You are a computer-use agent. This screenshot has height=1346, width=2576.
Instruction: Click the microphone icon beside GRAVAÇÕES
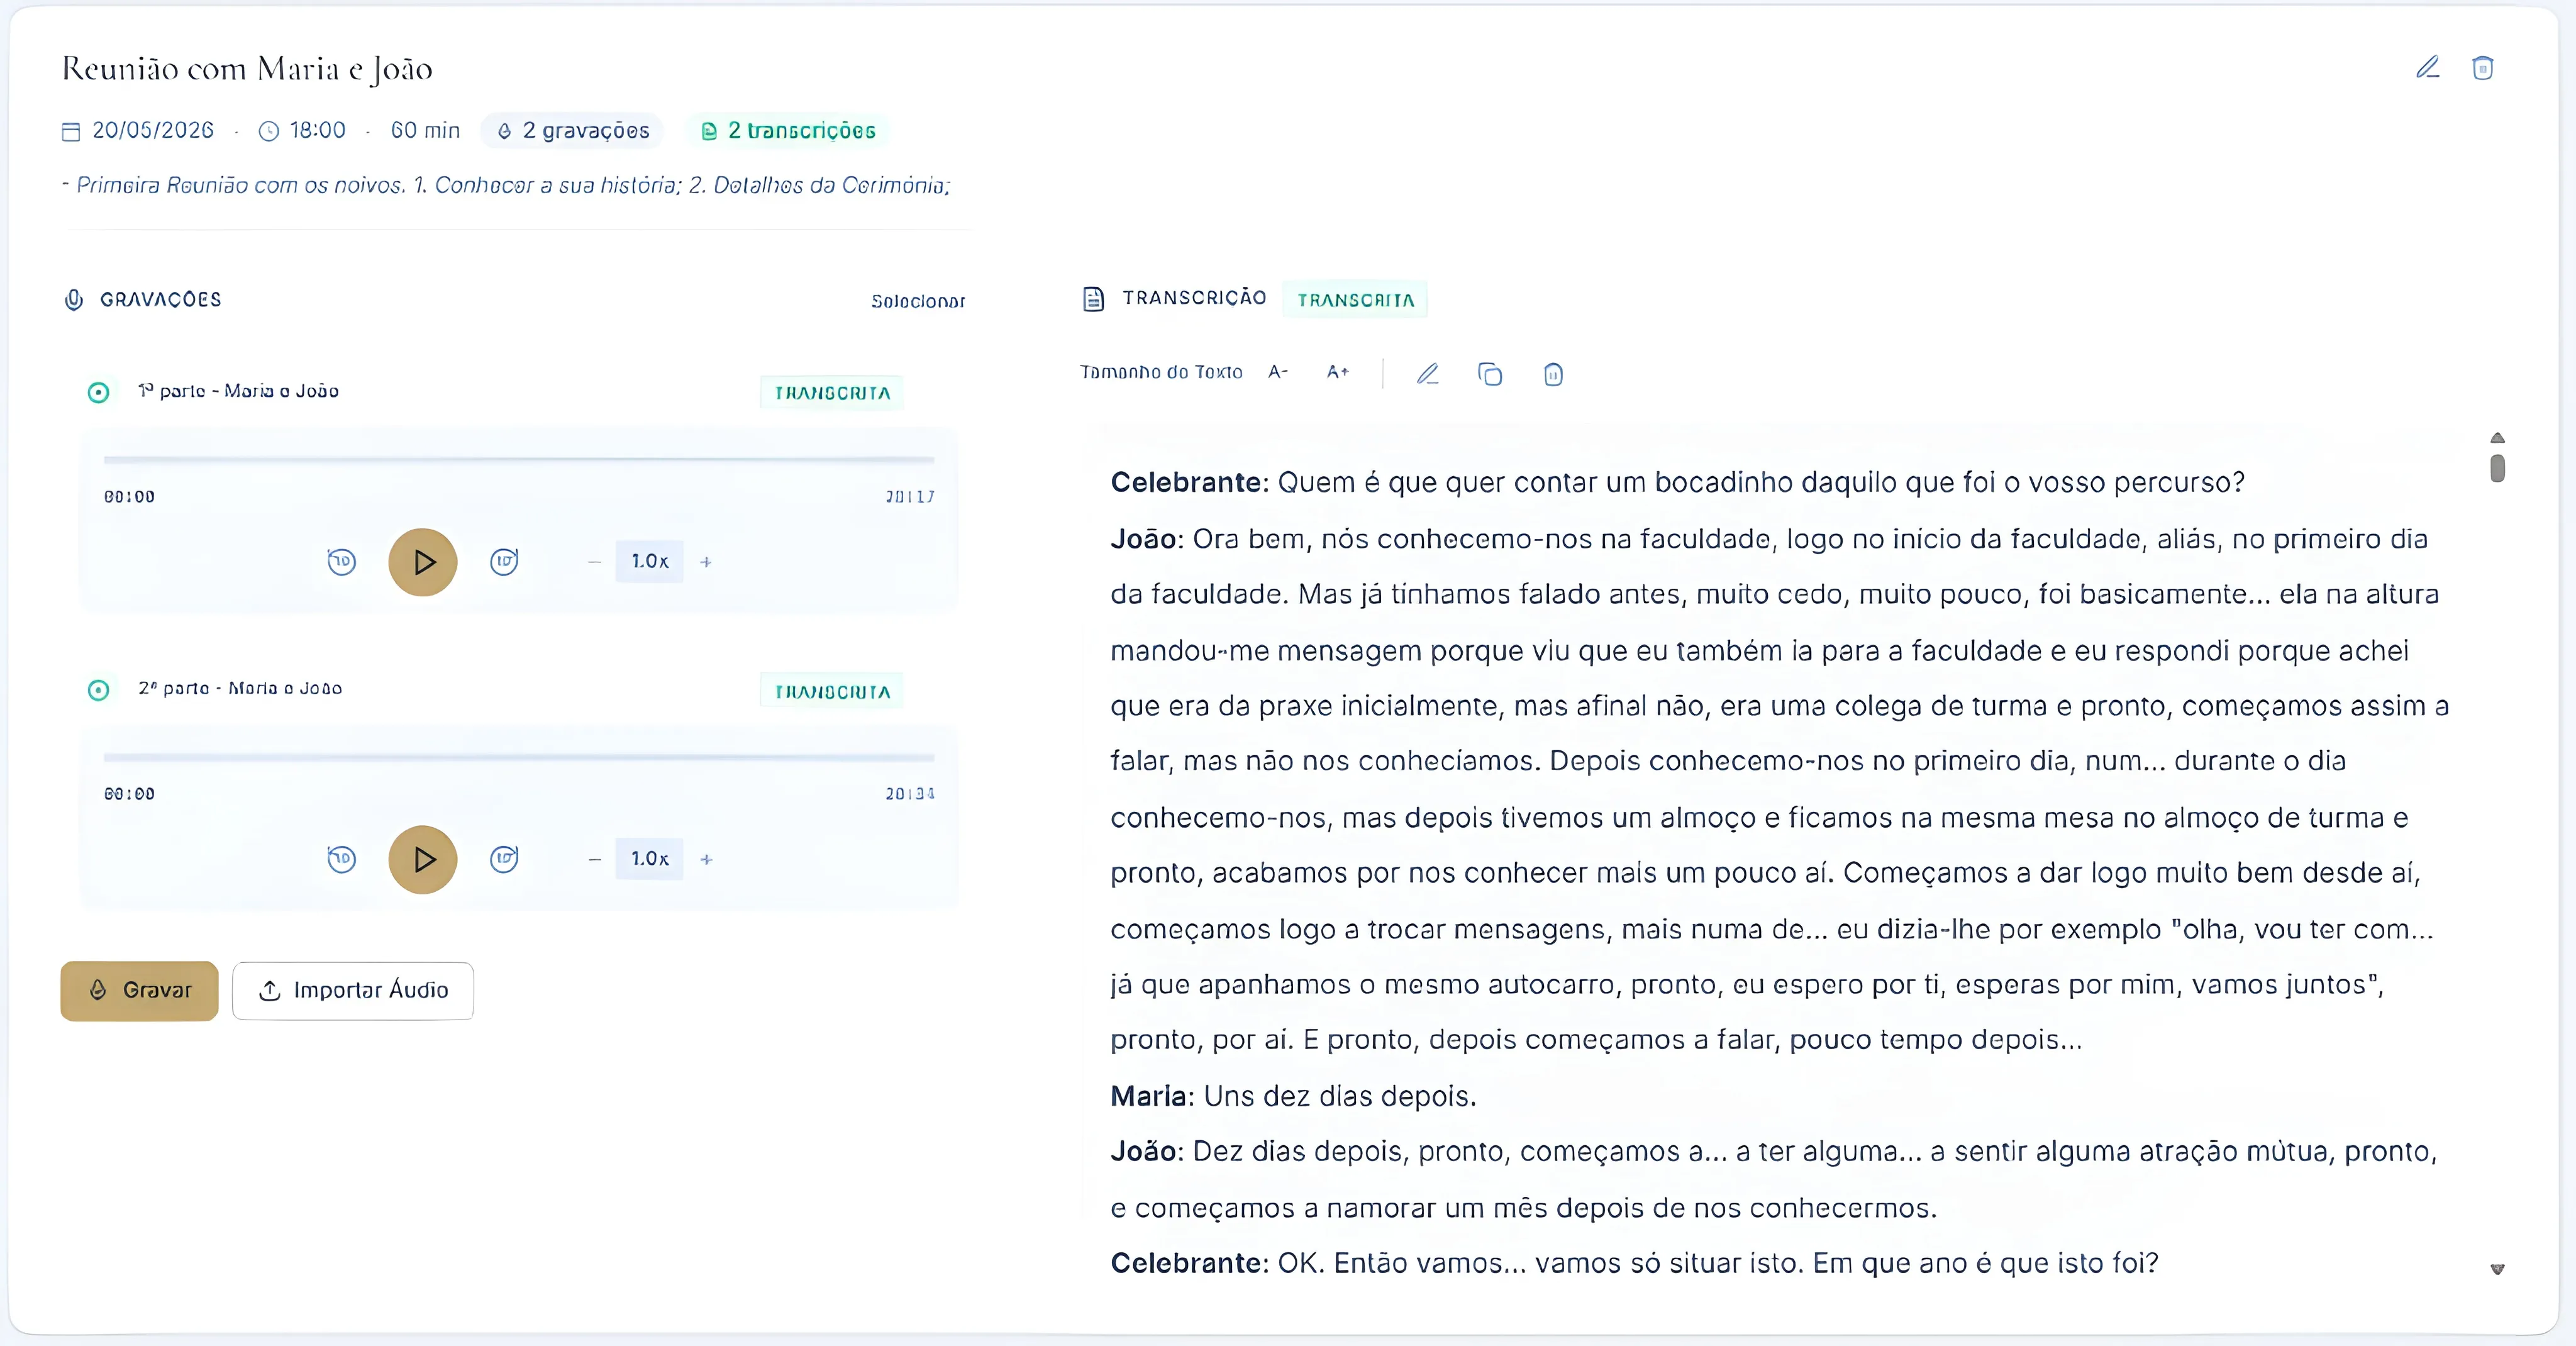click(x=74, y=300)
